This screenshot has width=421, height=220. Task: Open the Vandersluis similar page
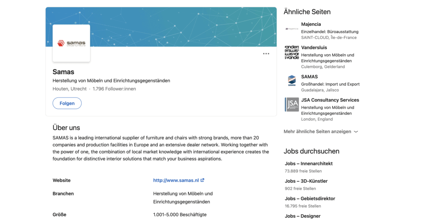pos(314,48)
